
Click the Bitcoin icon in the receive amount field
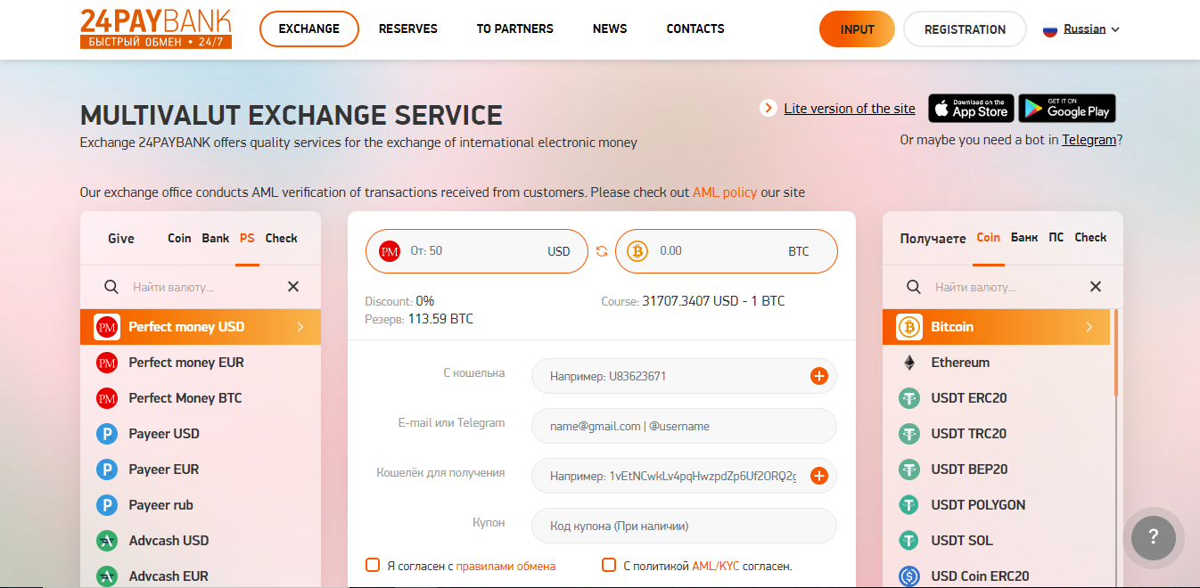(637, 251)
